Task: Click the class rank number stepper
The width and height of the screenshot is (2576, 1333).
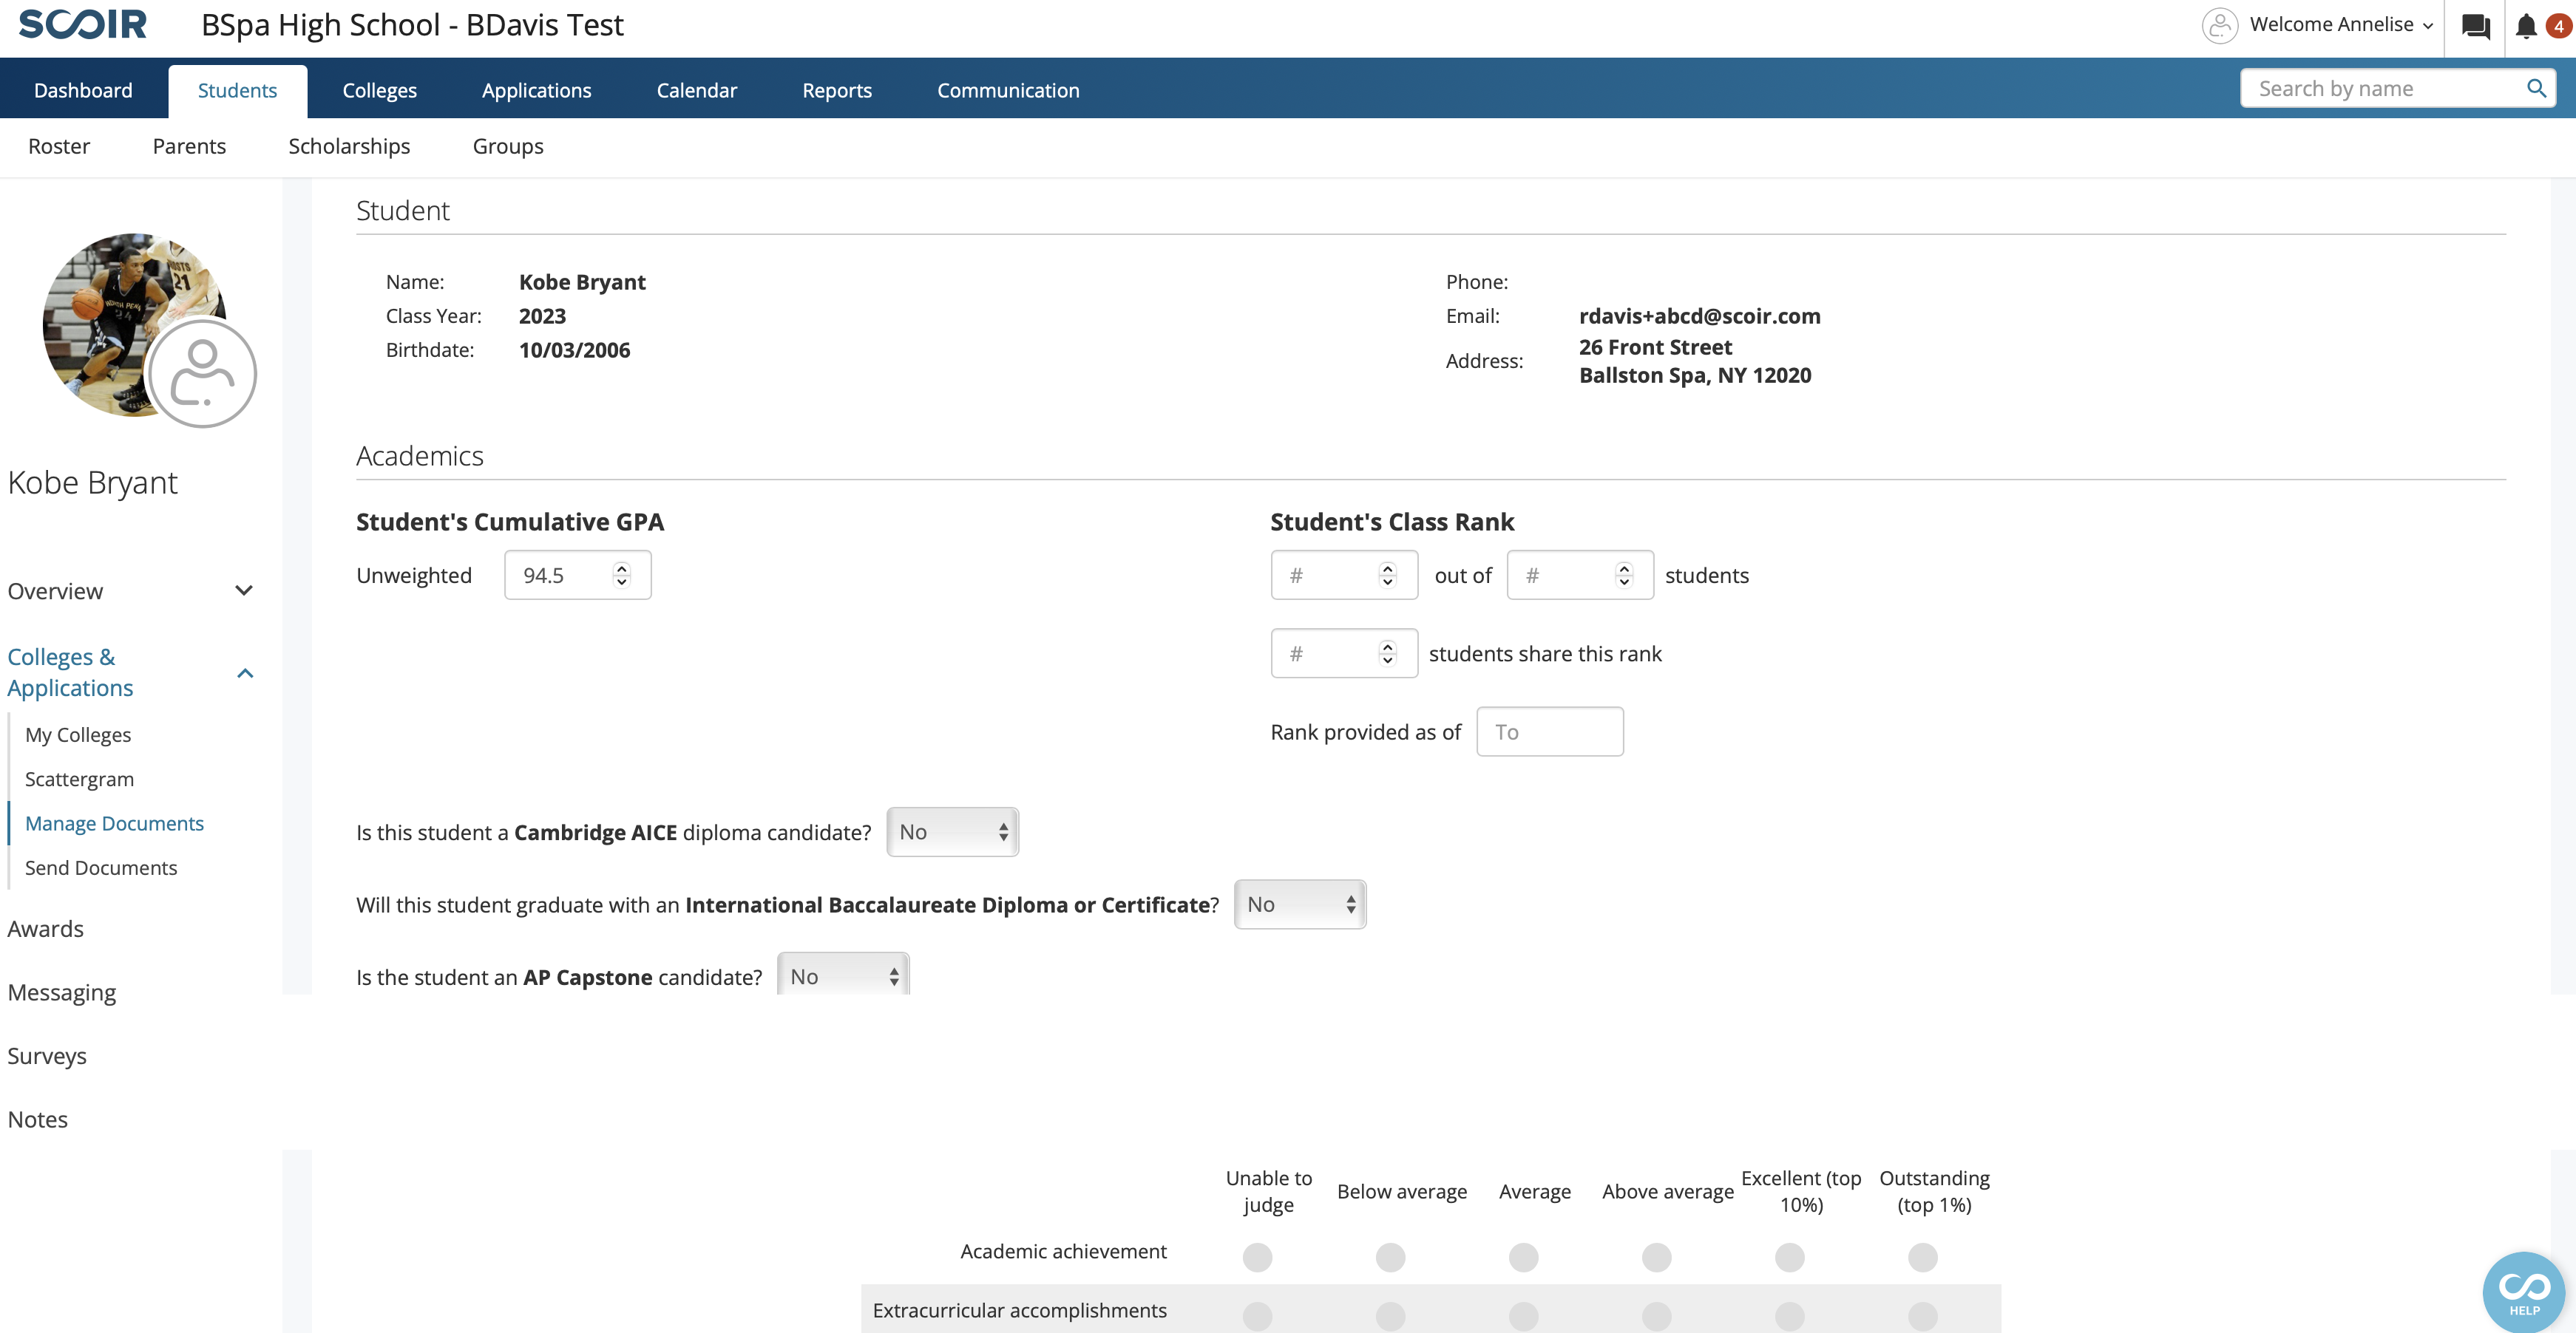Action: point(1387,575)
